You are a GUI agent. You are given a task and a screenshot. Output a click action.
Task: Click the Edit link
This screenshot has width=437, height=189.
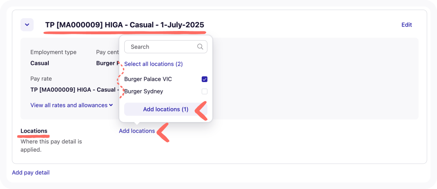[406, 25]
